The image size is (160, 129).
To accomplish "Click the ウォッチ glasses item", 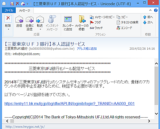I will [96, 28].
